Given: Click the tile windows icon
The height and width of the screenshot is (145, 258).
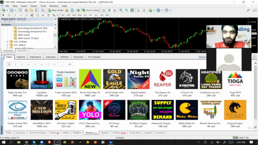Looking at the screenshot, I should pos(132,10).
